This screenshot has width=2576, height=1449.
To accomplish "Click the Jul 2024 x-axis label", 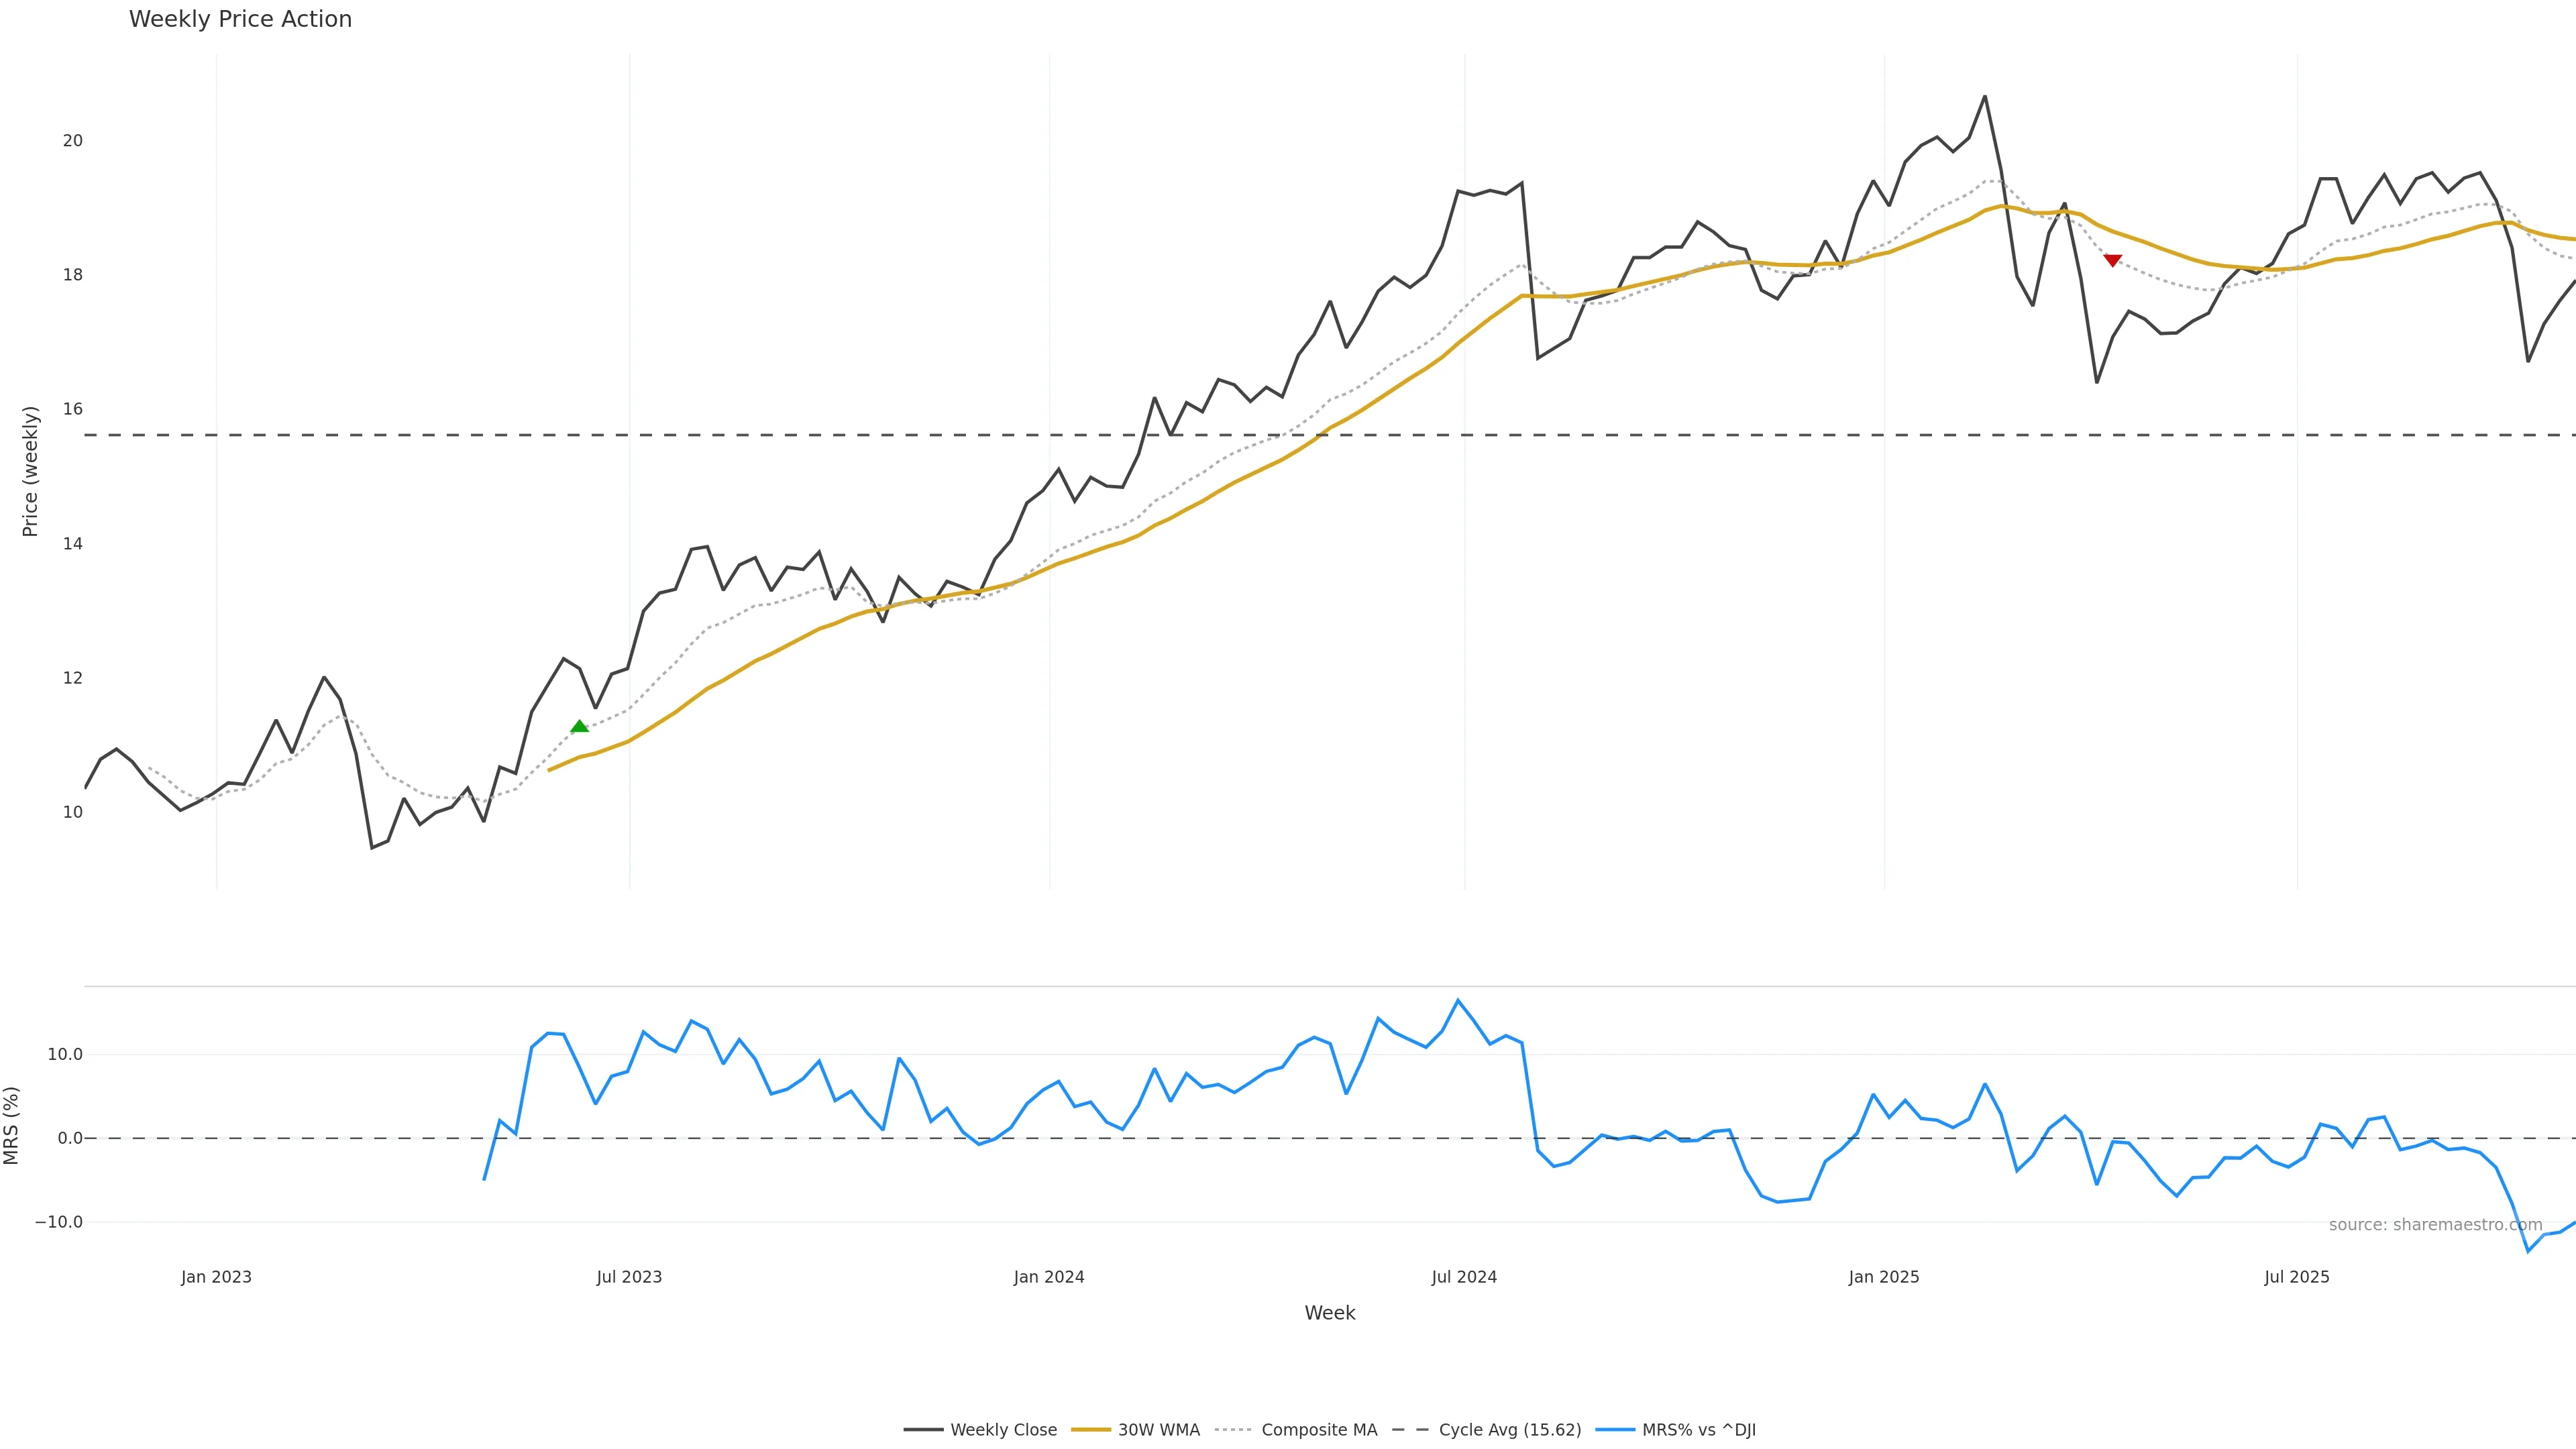I will [x=1464, y=1277].
